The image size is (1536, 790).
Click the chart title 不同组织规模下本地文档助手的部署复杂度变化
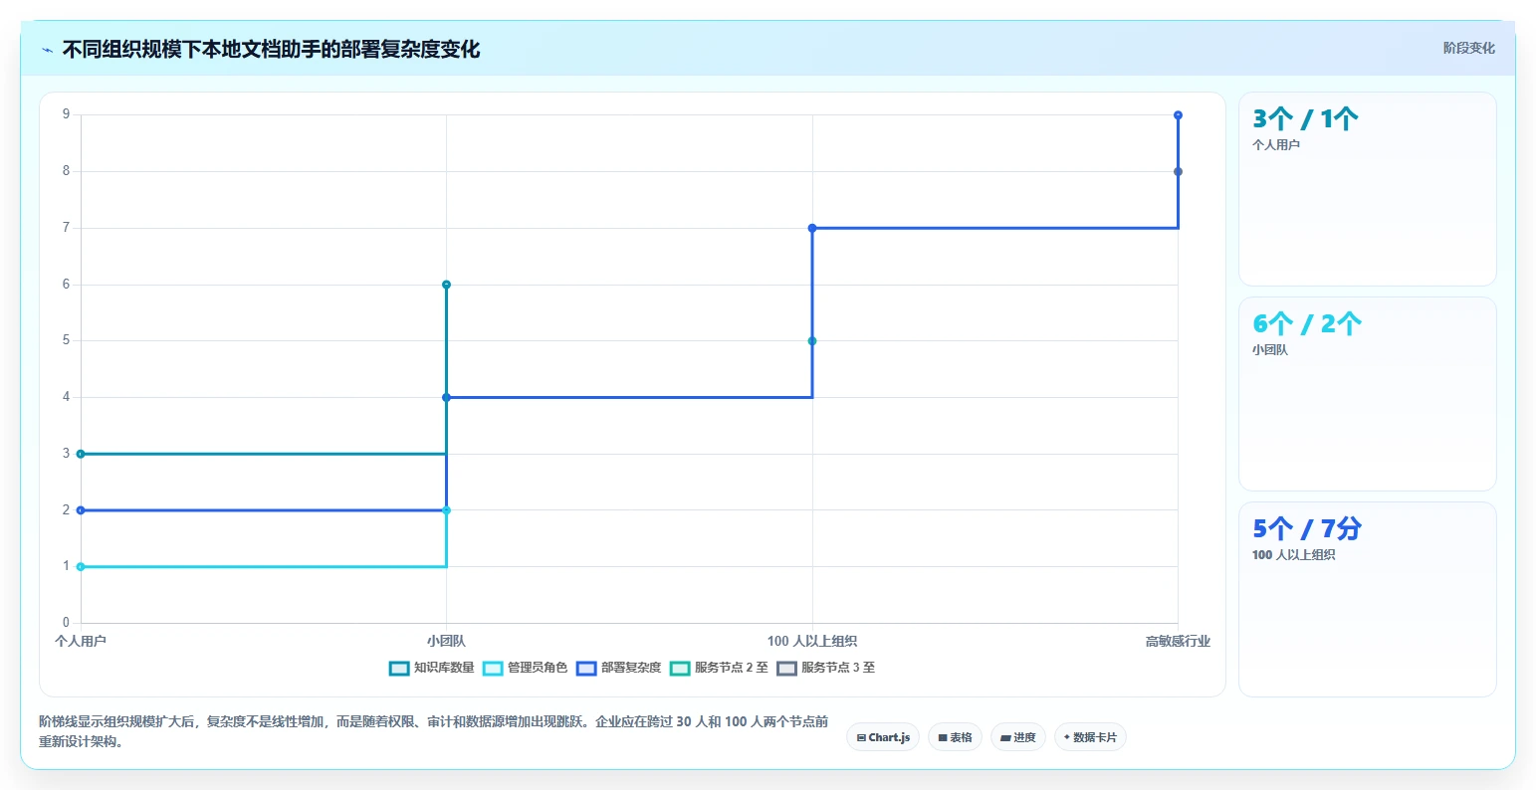pyautogui.click(x=271, y=50)
